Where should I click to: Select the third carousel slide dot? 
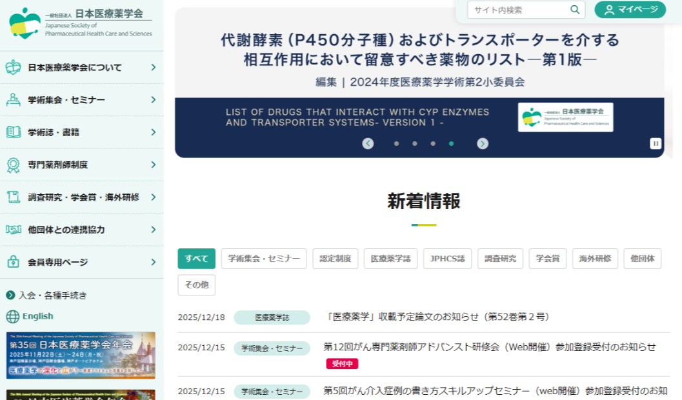point(433,144)
